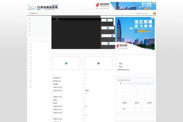Open the '2013-1-23' post link
Viewport: 183px width, 122px height.
58,91
